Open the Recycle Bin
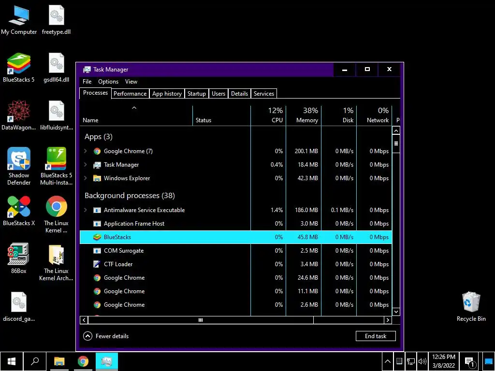 [471, 307]
